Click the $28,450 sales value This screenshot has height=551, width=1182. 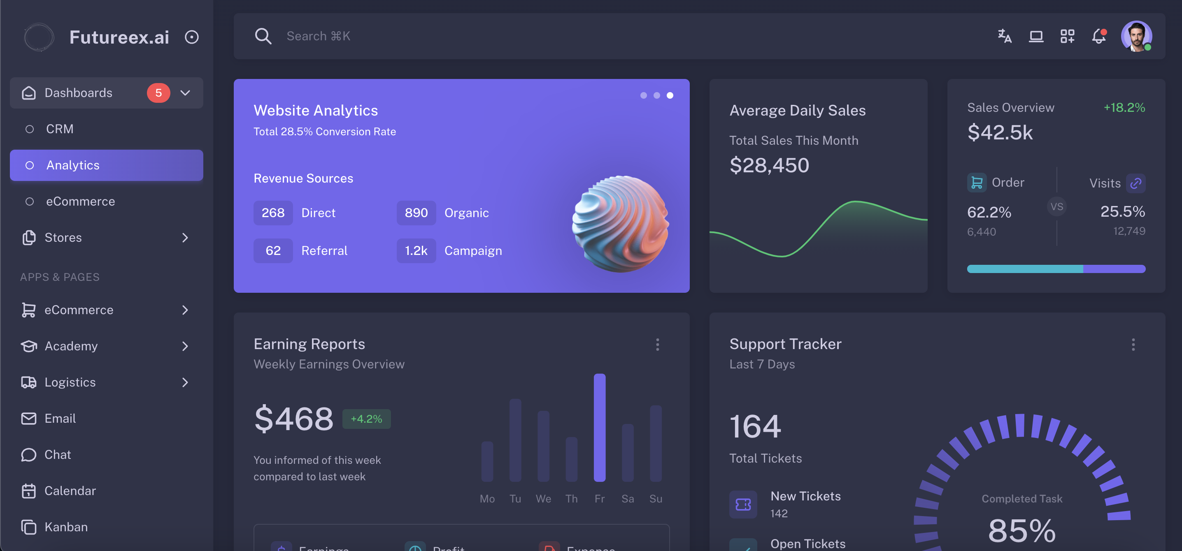[x=769, y=165]
